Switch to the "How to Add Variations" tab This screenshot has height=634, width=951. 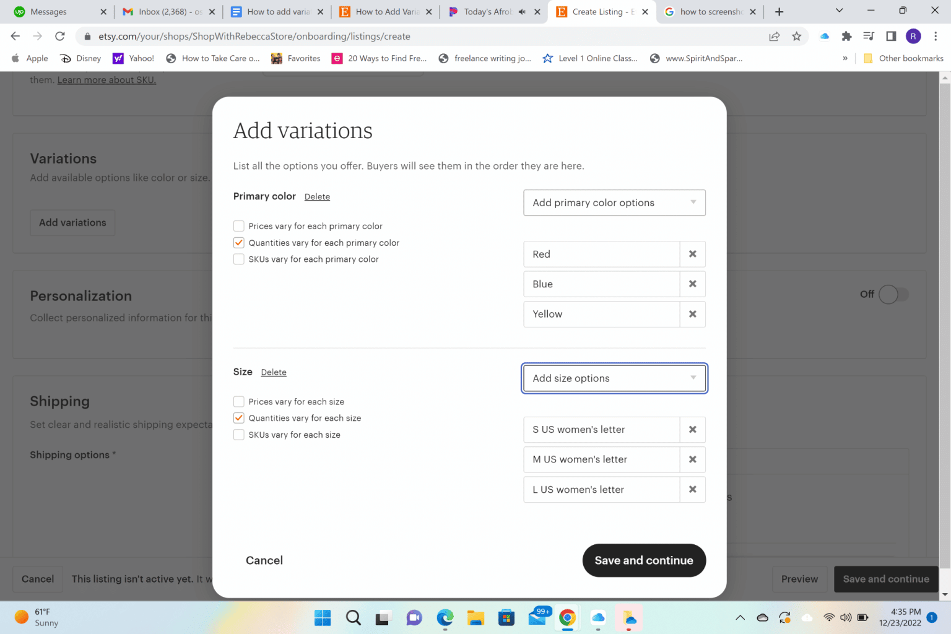coord(385,11)
